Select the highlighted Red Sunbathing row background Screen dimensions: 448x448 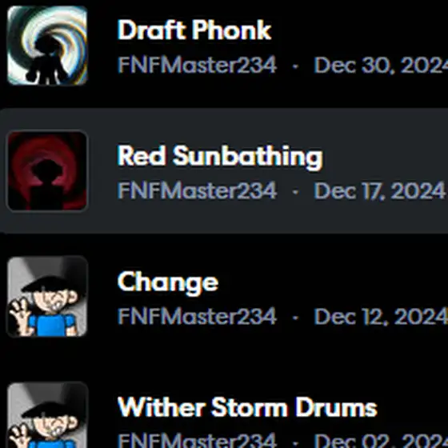pyautogui.click(x=224, y=171)
